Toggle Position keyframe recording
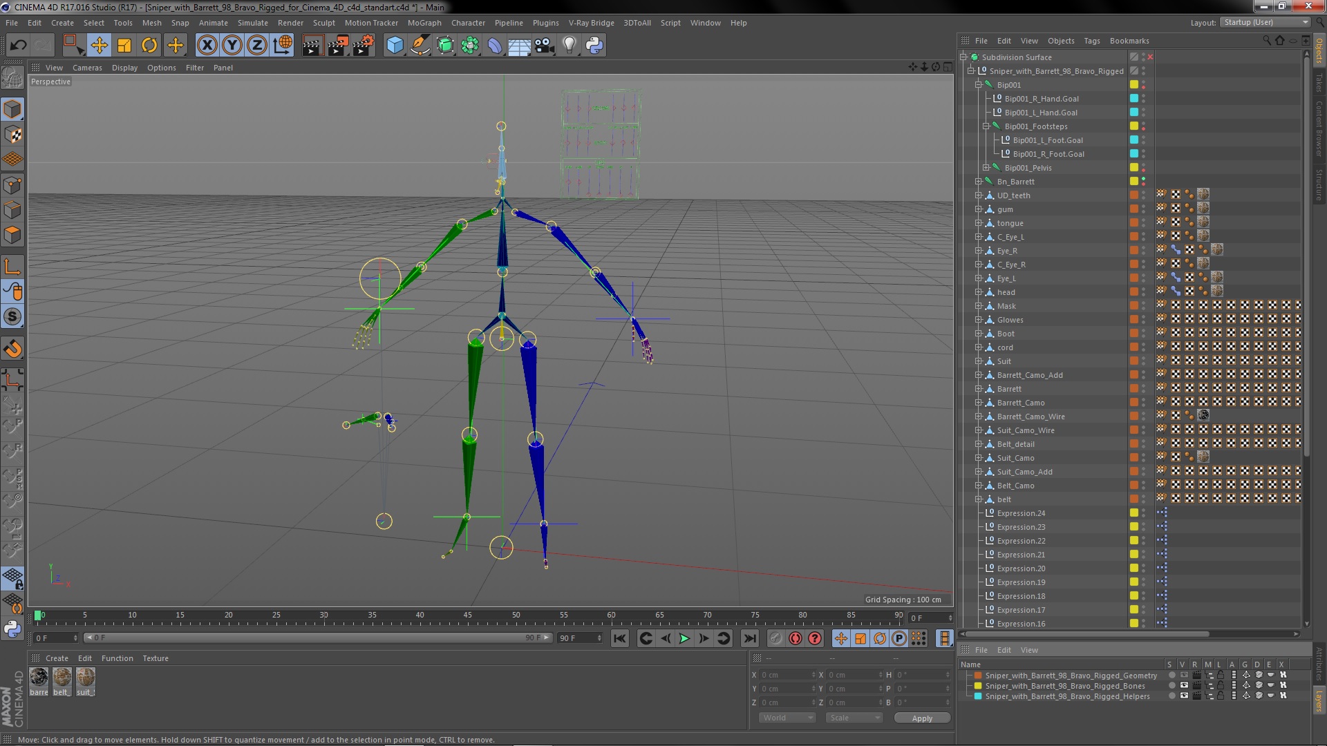This screenshot has width=1327, height=746. point(840,638)
